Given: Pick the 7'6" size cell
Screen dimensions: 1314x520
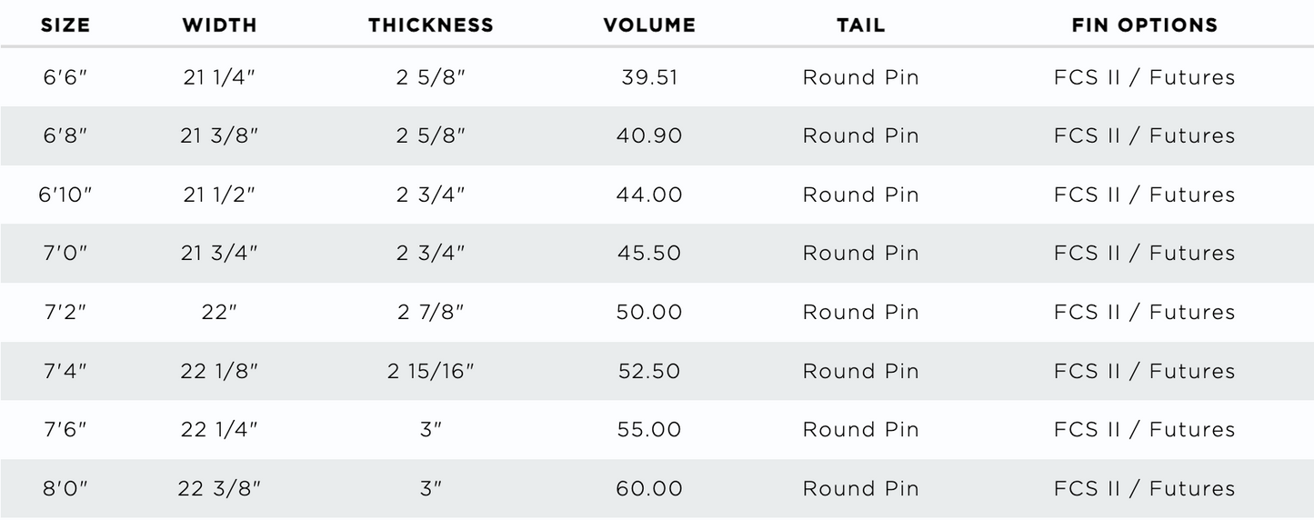Looking at the screenshot, I should (65, 429).
